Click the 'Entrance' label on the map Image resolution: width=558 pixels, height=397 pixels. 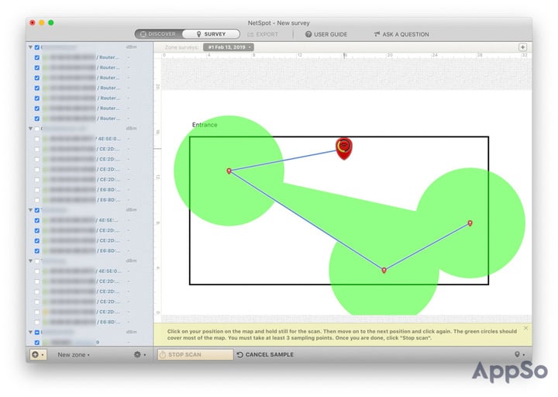(205, 125)
